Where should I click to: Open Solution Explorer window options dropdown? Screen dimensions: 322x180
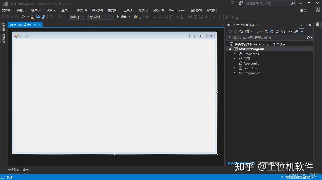(x=301, y=25)
